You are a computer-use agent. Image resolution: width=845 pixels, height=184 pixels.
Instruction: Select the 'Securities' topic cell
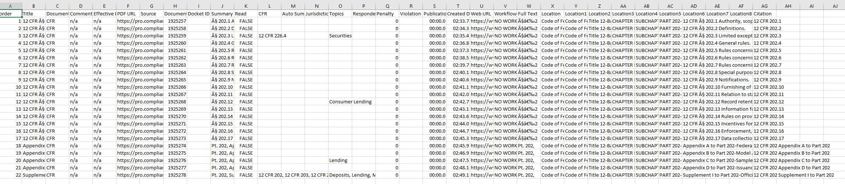pos(340,36)
